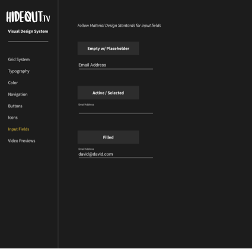Open the Buttons section

point(15,106)
